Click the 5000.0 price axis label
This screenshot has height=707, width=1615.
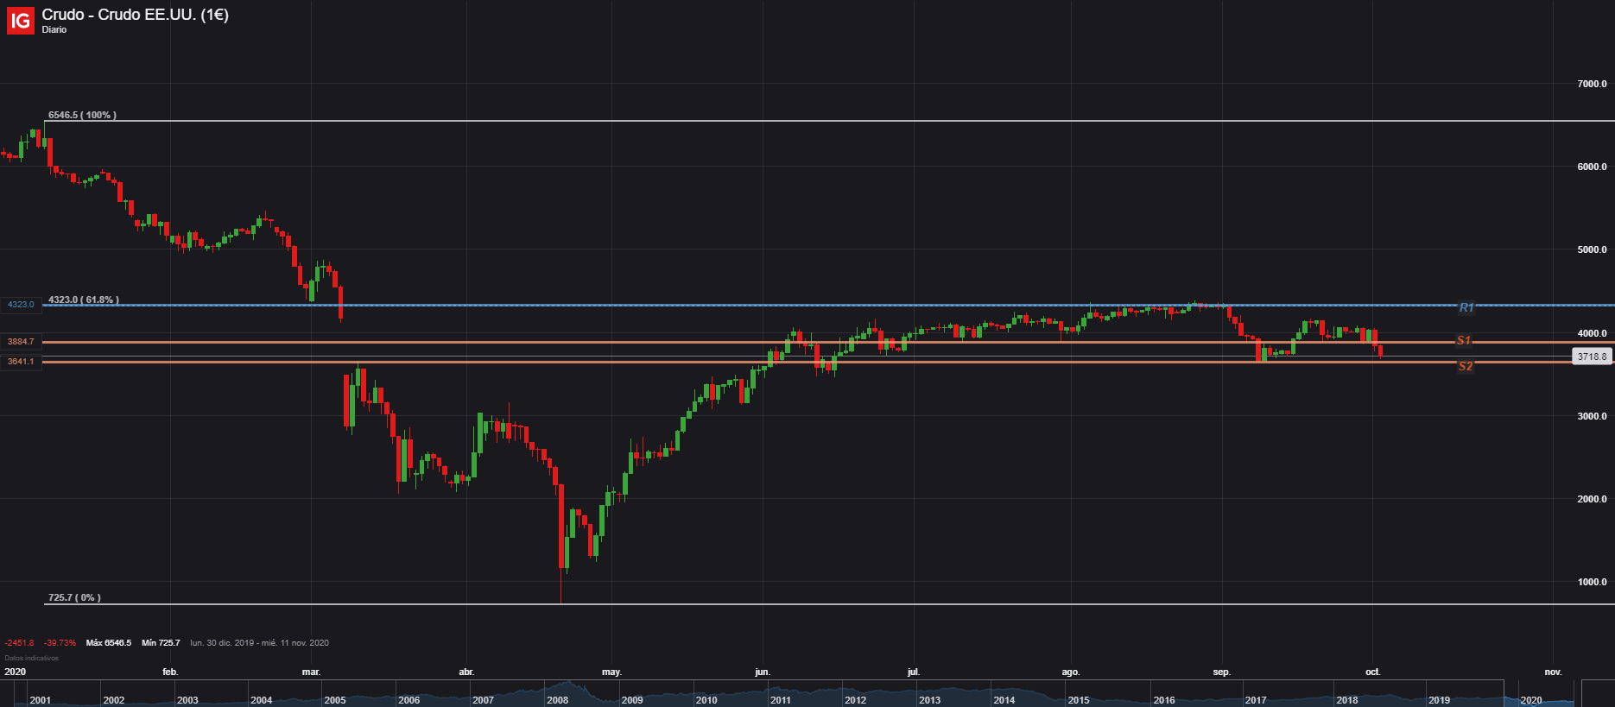click(x=1592, y=249)
